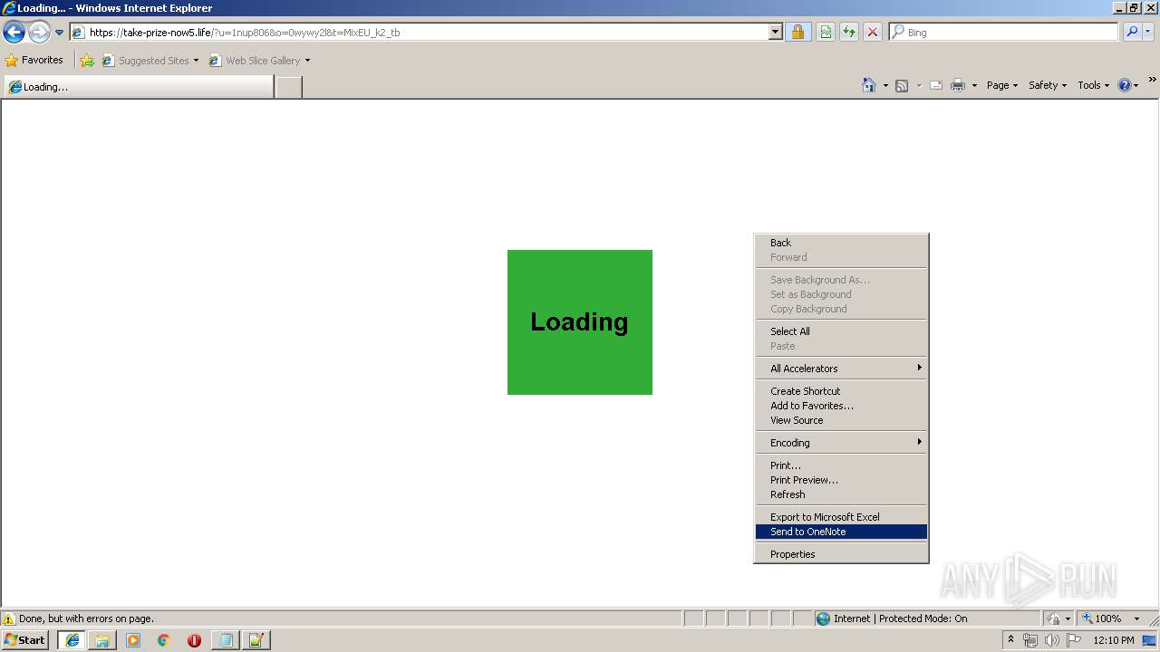Screen dimensions: 1160x652
Task: Click Internet Protected Mode status zone
Action: (926, 618)
